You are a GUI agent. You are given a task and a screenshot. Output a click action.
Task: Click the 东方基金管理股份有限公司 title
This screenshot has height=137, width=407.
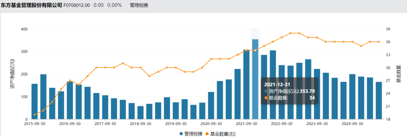click(31, 5)
